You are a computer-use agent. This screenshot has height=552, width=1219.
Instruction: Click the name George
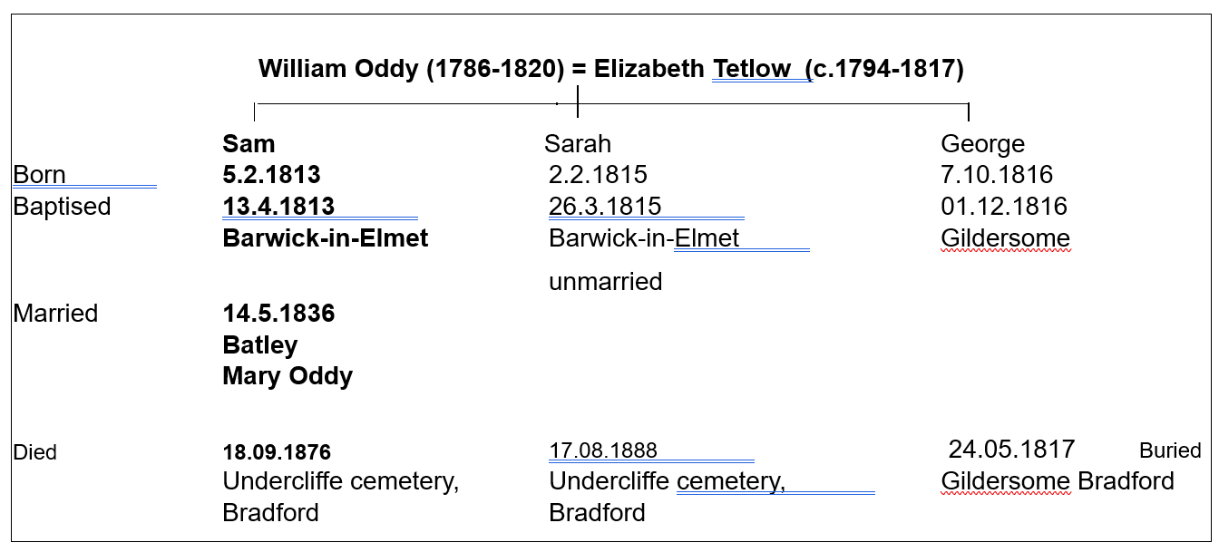coord(982,144)
